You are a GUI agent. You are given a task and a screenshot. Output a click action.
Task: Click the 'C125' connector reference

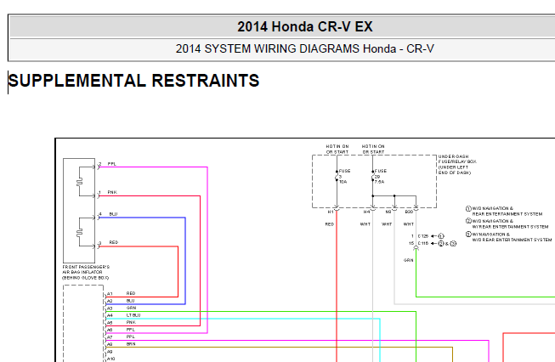[x=423, y=236]
